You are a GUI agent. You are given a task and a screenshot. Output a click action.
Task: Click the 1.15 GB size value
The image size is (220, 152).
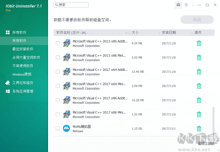pyautogui.click(x=137, y=129)
